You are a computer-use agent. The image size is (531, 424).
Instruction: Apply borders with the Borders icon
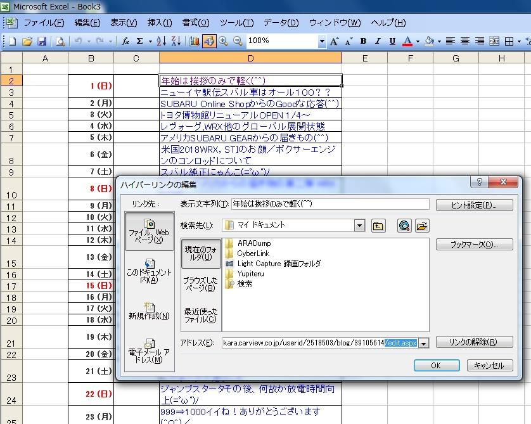[509, 41]
